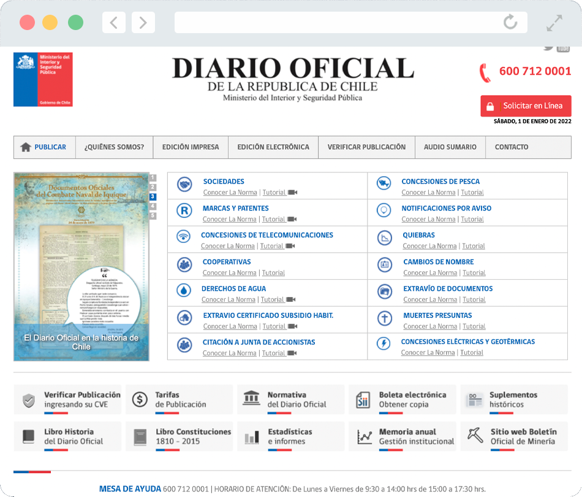This screenshot has width=582, height=497.
Task: Open the Contacto menu item
Action: pos(512,147)
